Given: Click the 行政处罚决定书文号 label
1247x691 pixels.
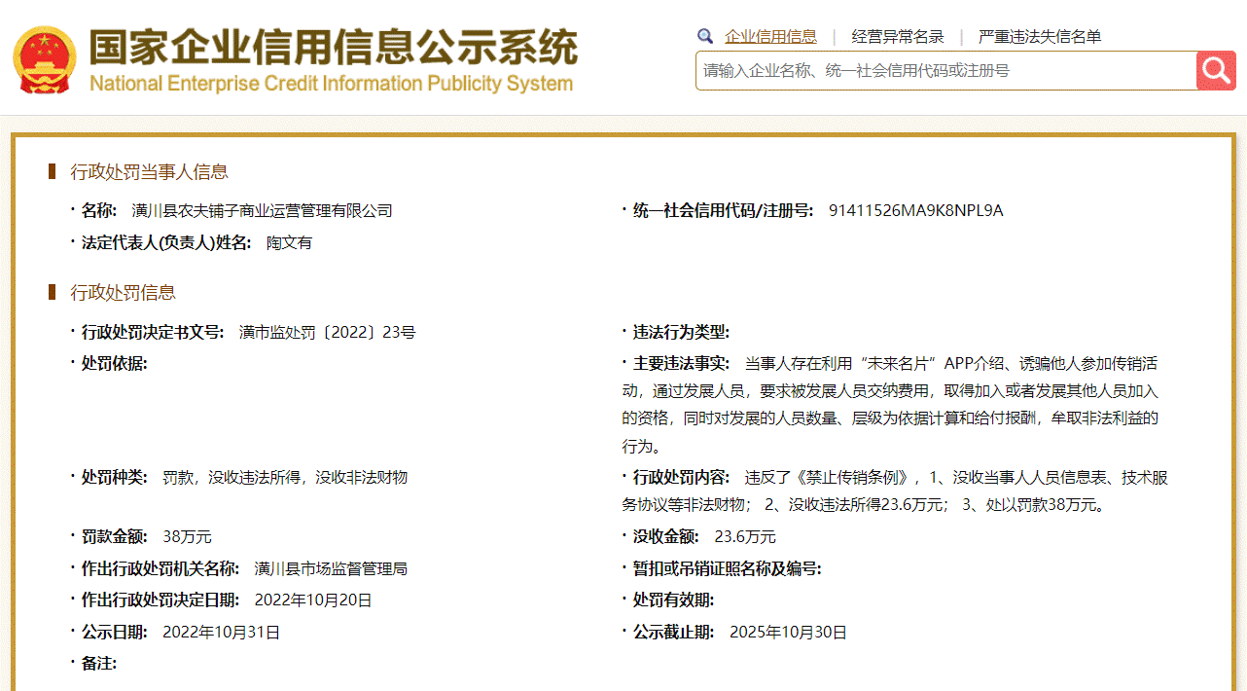Looking at the screenshot, I should point(153,333).
